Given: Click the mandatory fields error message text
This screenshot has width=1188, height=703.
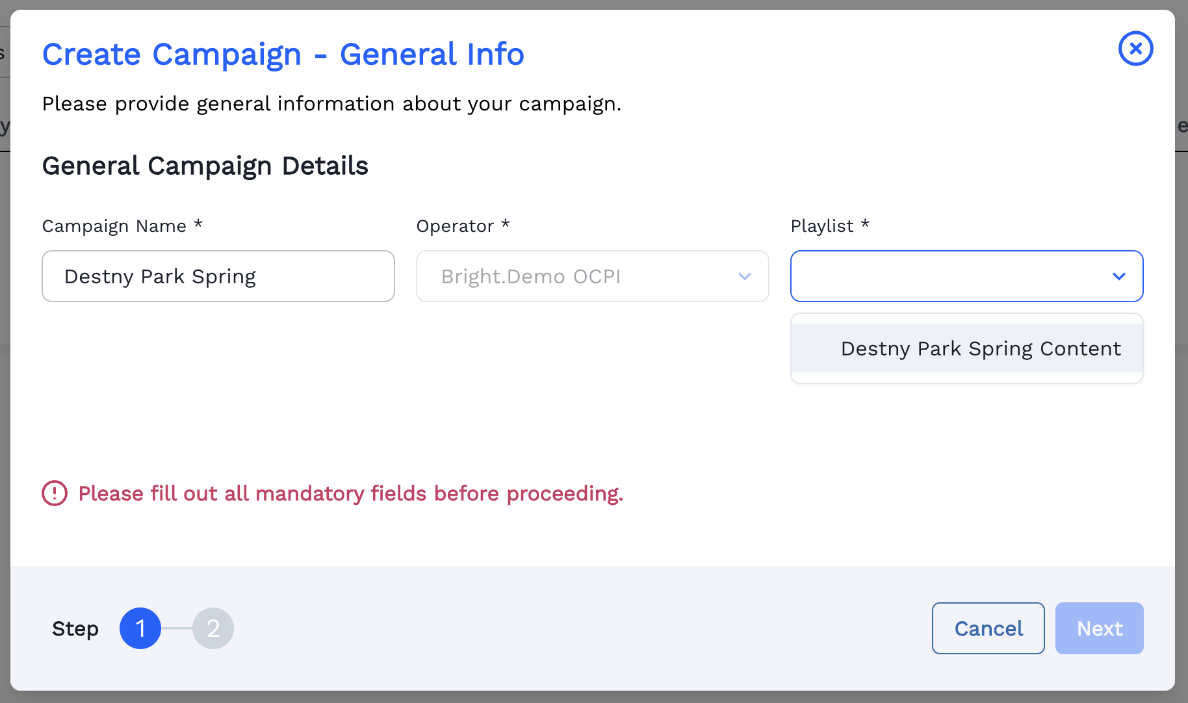Looking at the screenshot, I should tap(350, 493).
